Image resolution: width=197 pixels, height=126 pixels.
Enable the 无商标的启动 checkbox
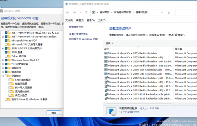(x=10, y=92)
